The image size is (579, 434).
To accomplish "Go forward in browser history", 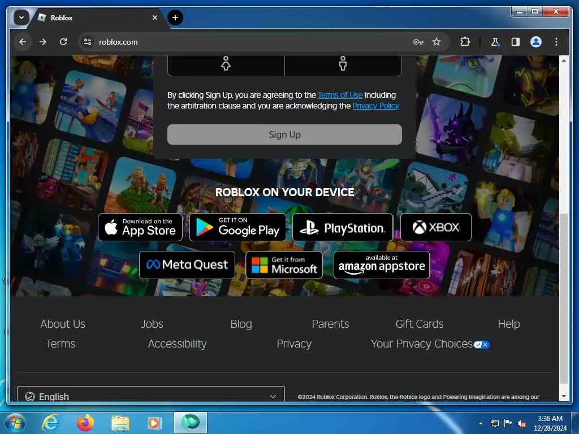I will pyautogui.click(x=43, y=42).
